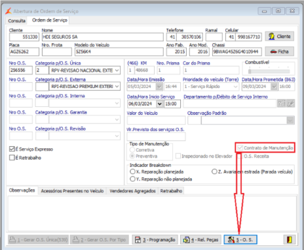
Task: Open Data/Hora Início Serviço date picker
Action: (160, 104)
